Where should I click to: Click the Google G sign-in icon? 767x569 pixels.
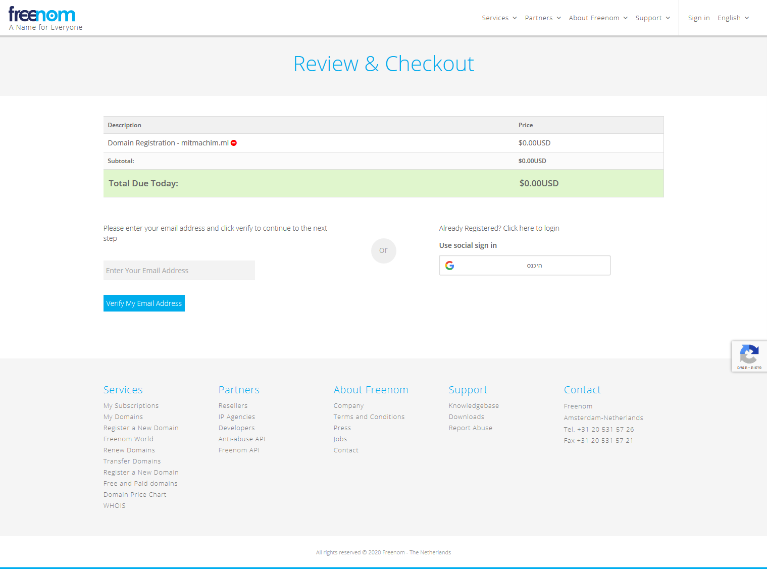pos(449,266)
